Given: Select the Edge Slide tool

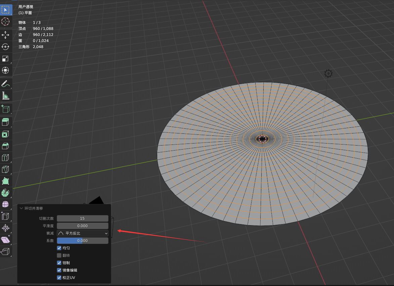Looking at the screenshot, I should 5,216.
